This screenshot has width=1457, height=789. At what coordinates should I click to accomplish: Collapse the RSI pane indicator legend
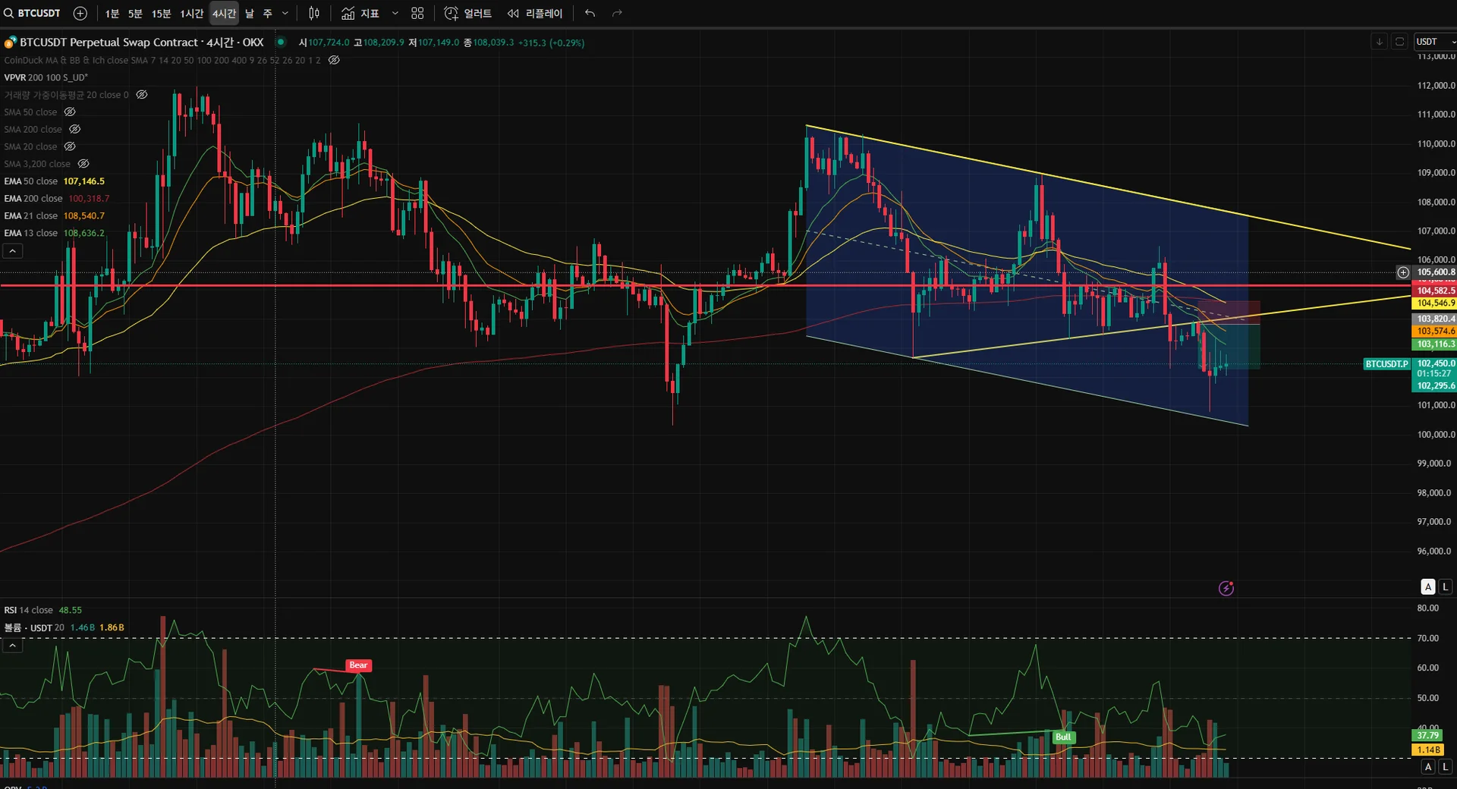tap(13, 646)
